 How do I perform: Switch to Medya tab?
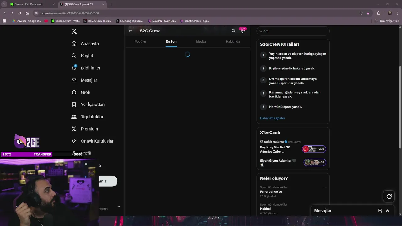tap(201, 41)
